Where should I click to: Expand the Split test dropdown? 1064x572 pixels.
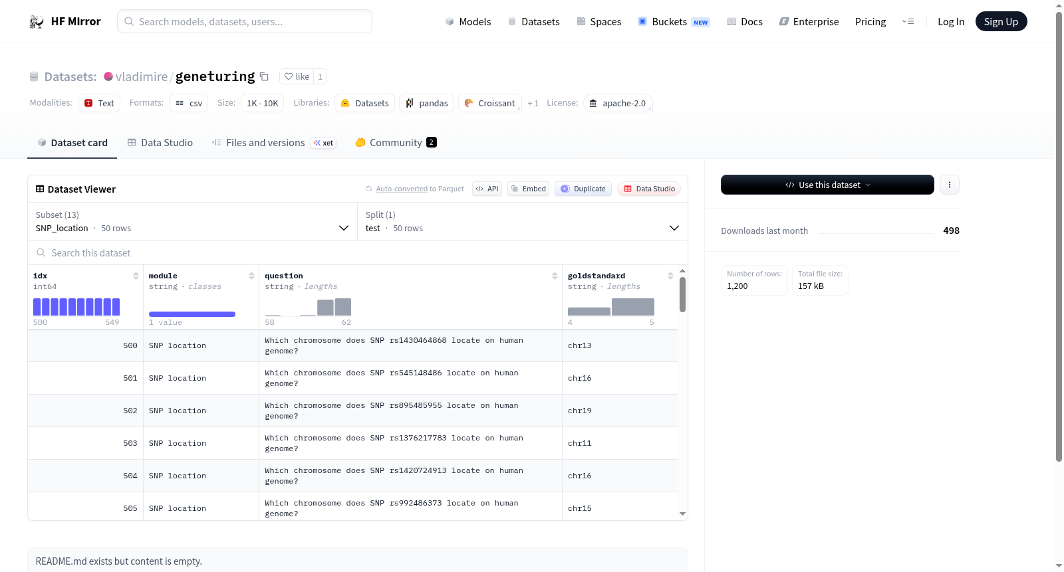(523, 221)
